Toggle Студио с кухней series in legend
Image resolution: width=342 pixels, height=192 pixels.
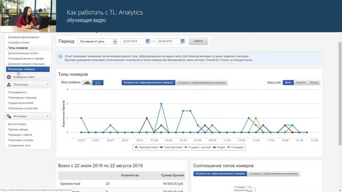click(197, 147)
